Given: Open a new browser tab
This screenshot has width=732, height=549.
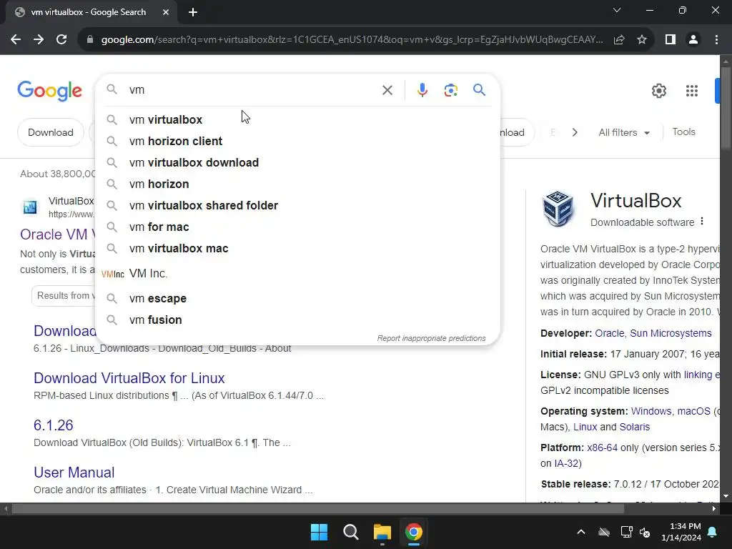Looking at the screenshot, I should [193, 12].
